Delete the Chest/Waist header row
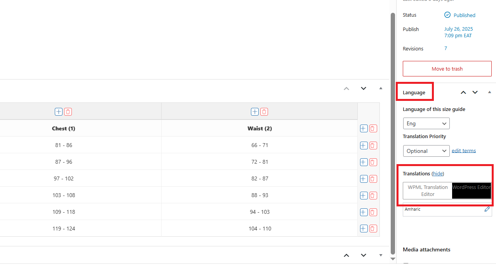This screenshot has width=496, height=265. pyautogui.click(x=373, y=128)
